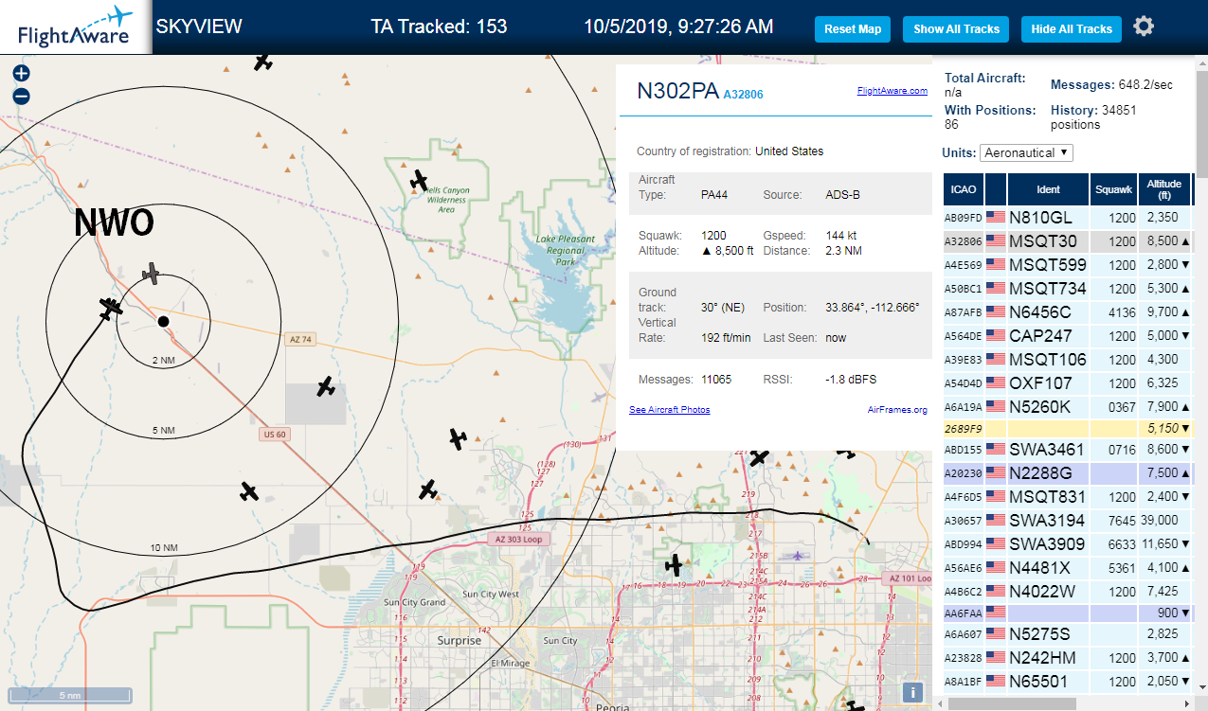The width and height of the screenshot is (1208, 711).
Task: Select the MSQT30 aircraft row
Action: click(1067, 241)
